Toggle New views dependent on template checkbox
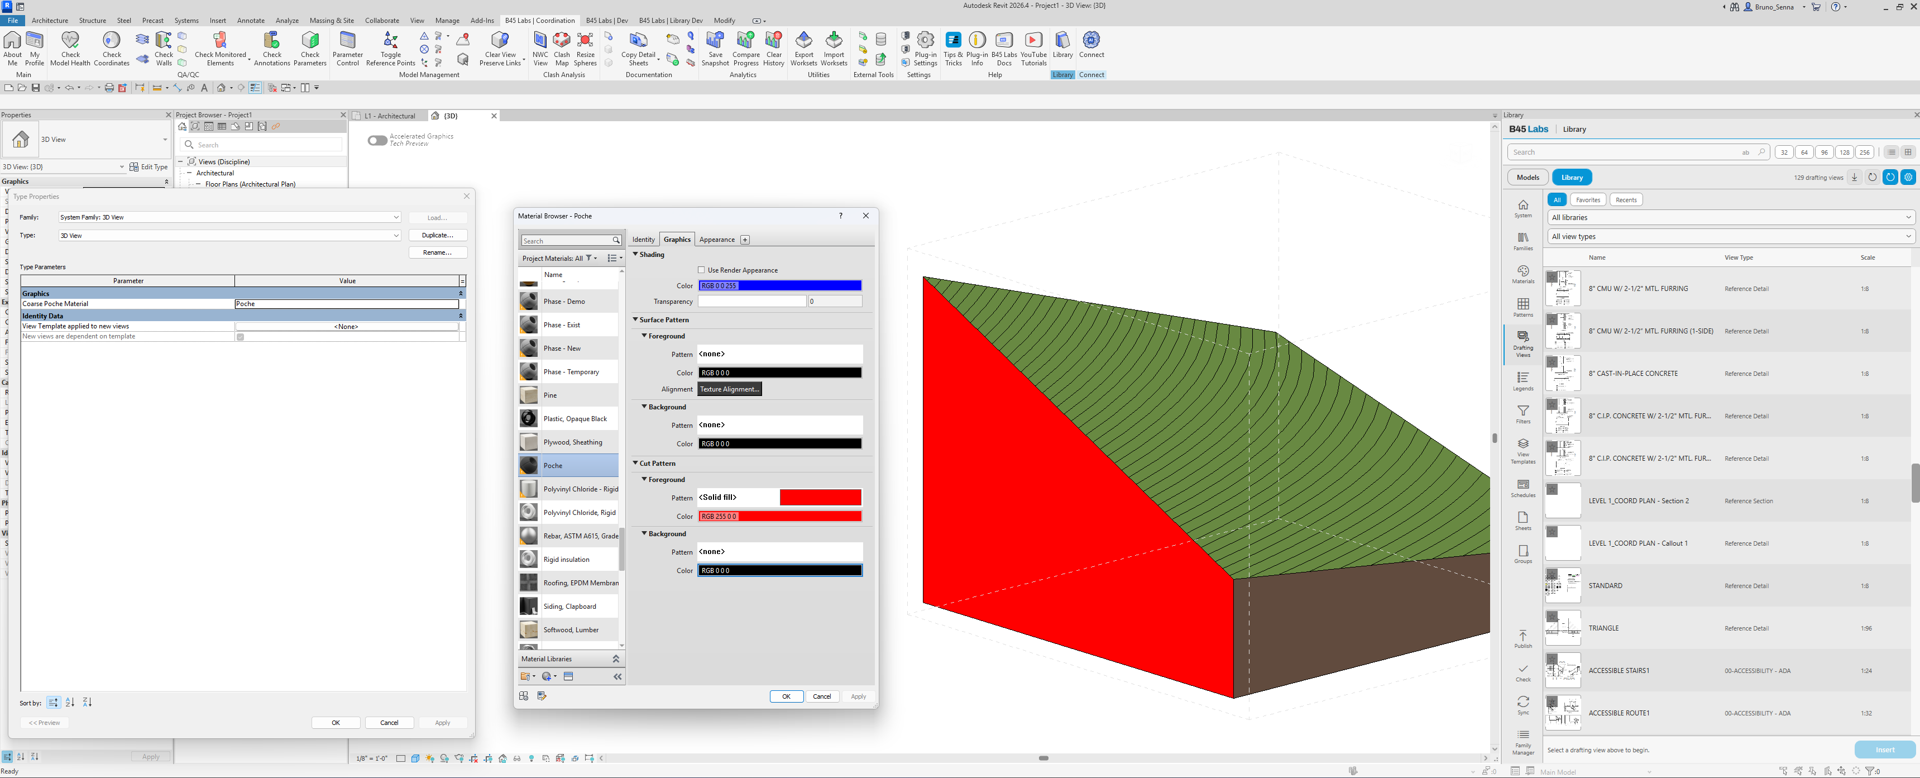Viewport: 1920px width, 778px height. coord(240,337)
